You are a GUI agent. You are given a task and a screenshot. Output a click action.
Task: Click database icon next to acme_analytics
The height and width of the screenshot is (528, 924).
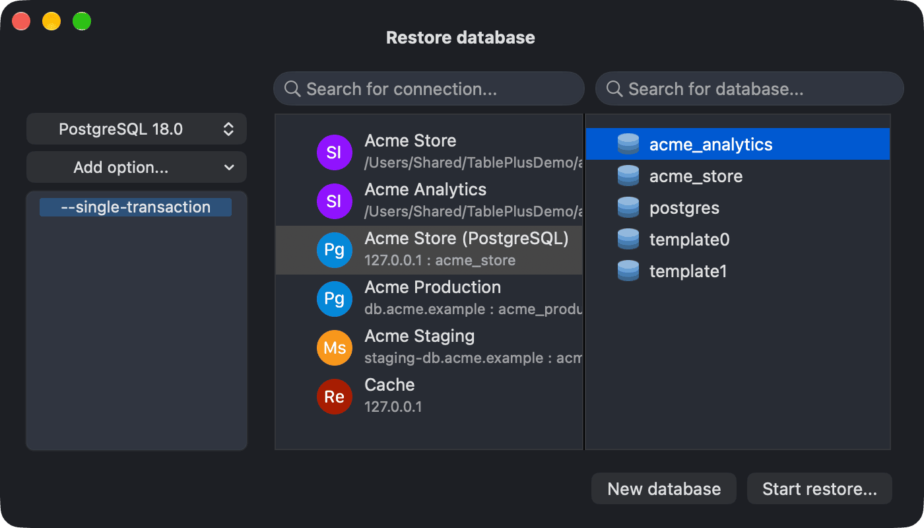(x=628, y=145)
